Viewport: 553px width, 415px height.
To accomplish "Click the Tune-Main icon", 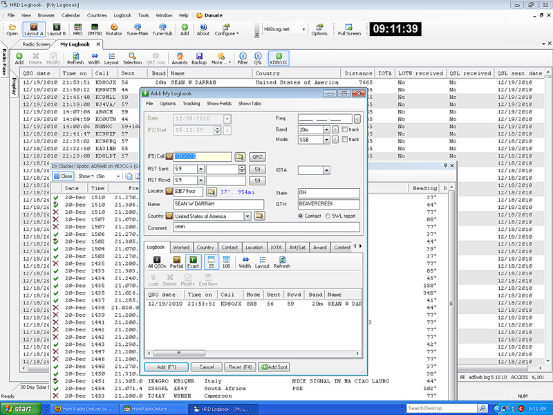I will click(137, 30).
